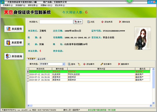Open the 设置输入法 menu

tap(46, 5)
